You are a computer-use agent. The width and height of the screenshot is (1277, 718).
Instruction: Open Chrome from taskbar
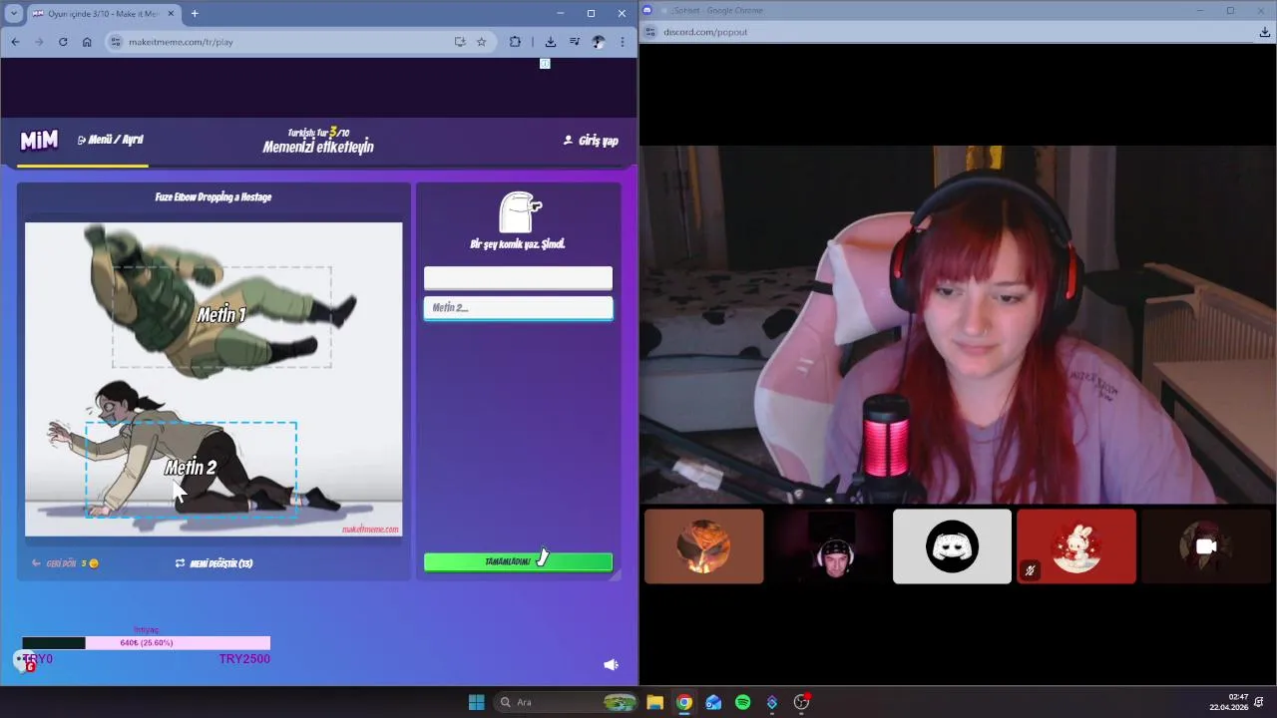coord(684,702)
